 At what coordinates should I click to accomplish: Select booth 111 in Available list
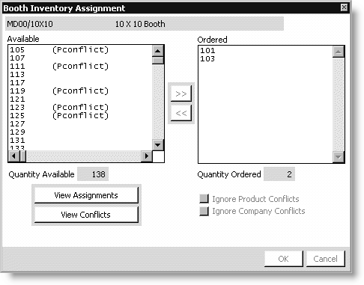click(80, 66)
